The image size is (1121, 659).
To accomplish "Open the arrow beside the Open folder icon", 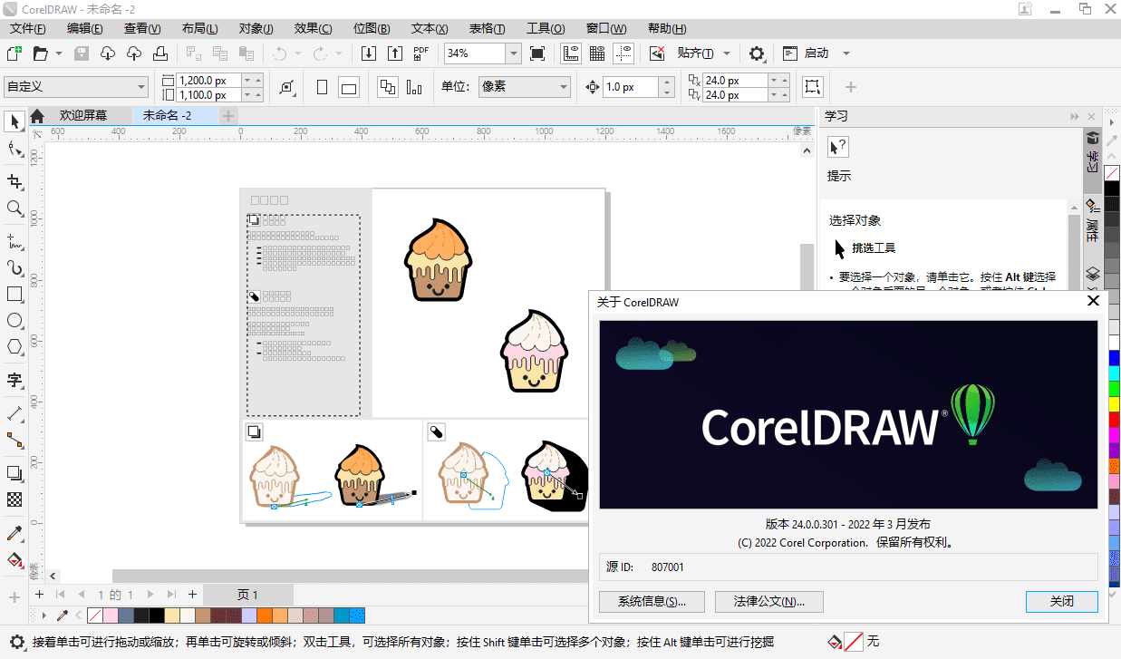I will 59,53.
